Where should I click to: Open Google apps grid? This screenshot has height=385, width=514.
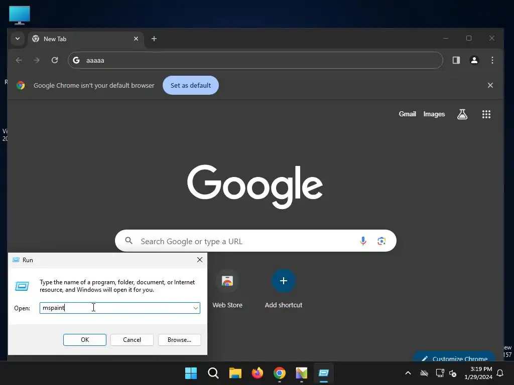pyautogui.click(x=486, y=114)
